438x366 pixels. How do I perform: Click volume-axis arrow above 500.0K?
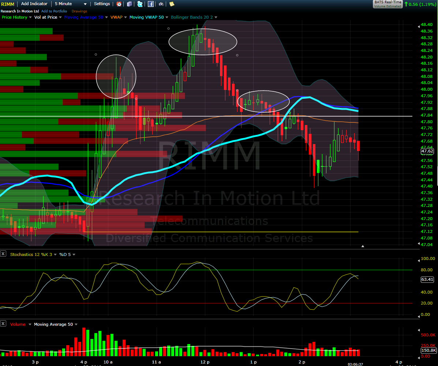(x=419, y=330)
